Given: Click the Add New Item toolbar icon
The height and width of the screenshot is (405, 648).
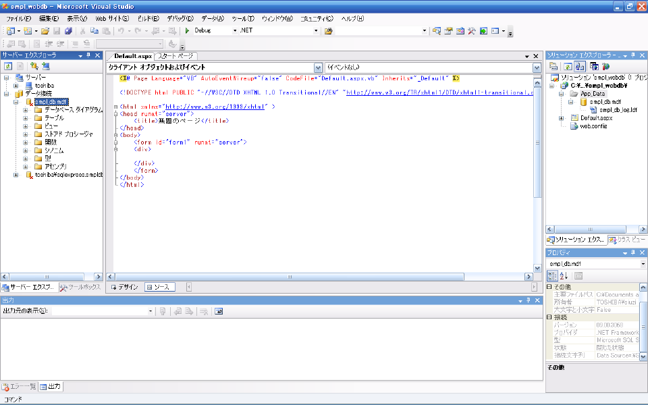Looking at the screenshot, I should [28, 30].
